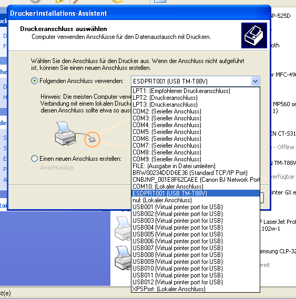Select XPSPort: (Lokaler Anschluss)
Viewport: 296px width, 299px height.
point(196,289)
